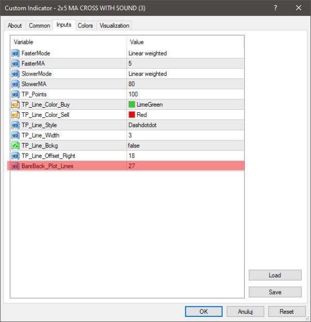
Task: Click the color-type icon for TP_Line_Color_Sell
Action: click(15, 115)
